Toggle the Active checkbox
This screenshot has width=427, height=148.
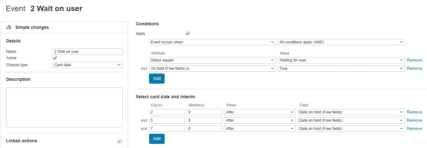[x=55, y=58]
